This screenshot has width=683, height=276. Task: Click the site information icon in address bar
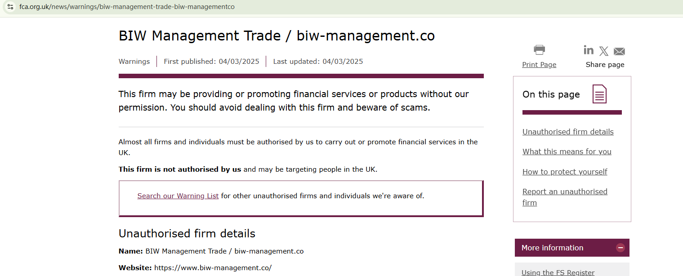(x=10, y=7)
